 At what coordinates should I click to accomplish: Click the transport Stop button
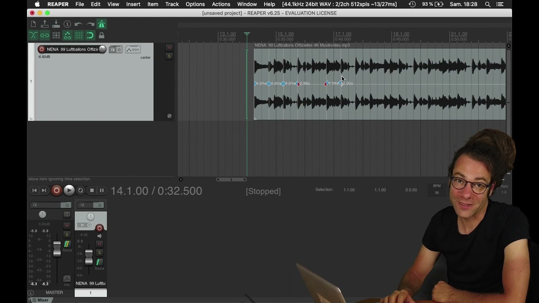92,191
